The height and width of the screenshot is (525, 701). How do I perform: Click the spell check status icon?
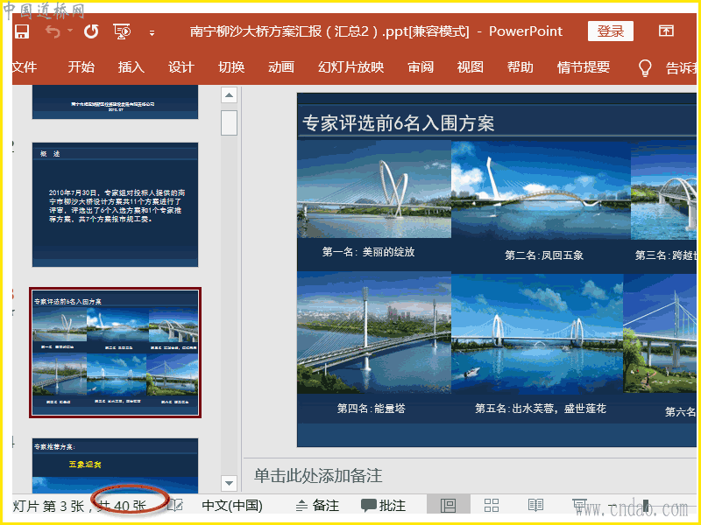(x=175, y=506)
